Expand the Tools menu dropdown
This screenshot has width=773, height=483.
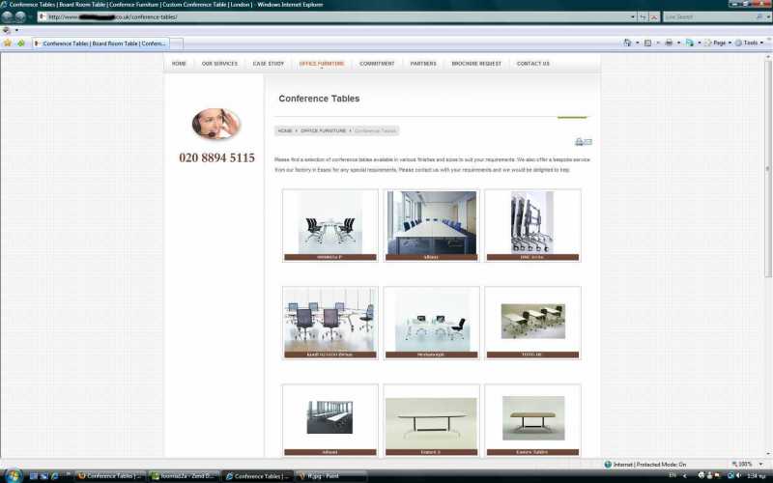(749, 43)
